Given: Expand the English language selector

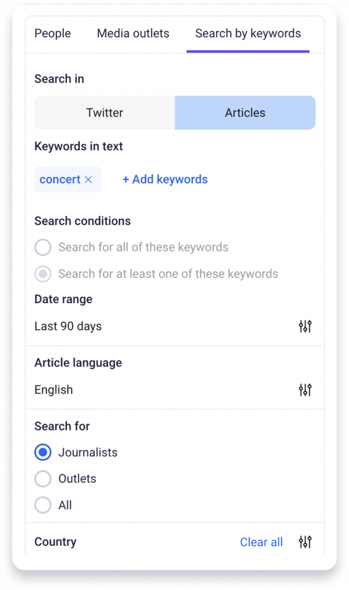Looking at the screenshot, I should [x=53, y=390].
